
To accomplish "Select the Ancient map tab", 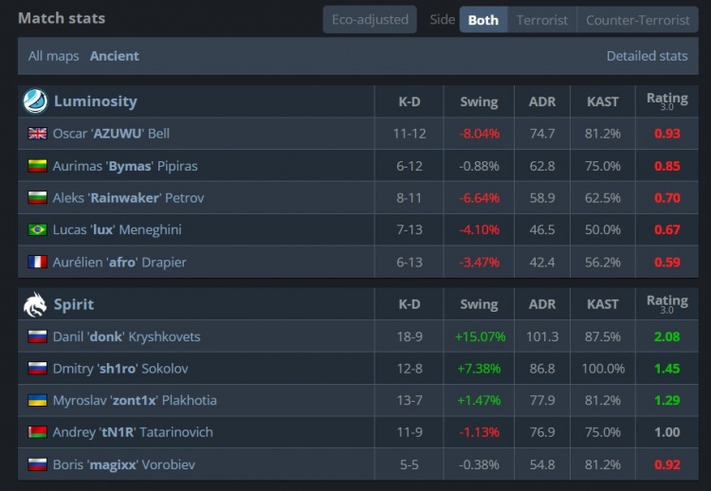I will pos(115,56).
